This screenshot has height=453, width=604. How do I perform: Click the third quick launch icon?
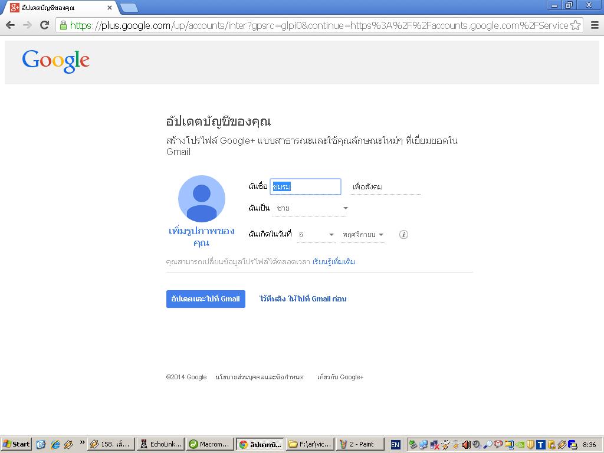pyautogui.click(x=68, y=444)
